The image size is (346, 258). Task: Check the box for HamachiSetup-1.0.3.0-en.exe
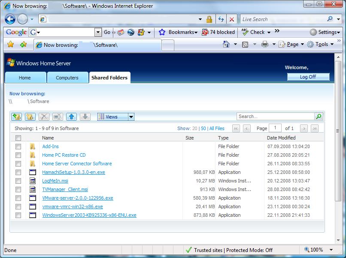pyautogui.click(x=18, y=173)
